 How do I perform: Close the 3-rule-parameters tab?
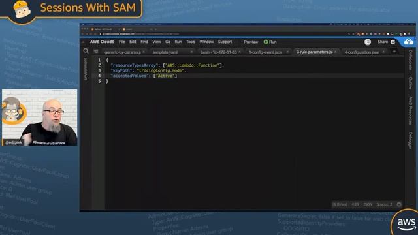pyautogui.click(x=335, y=52)
